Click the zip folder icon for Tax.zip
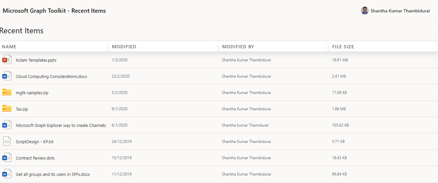This screenshot has width=438, height=183. click(x=7, y=108)
